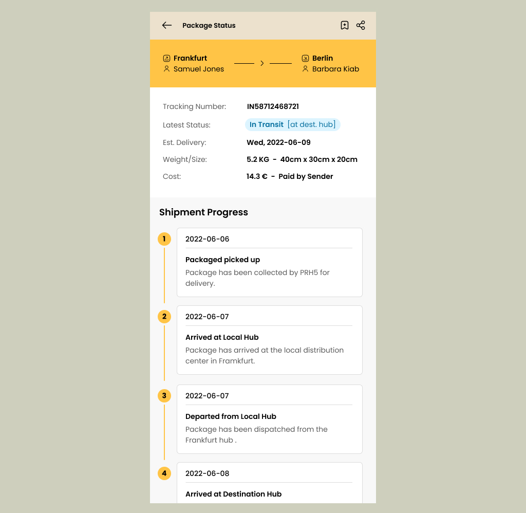Select step 1 timeline marker

(x=164, y=239)
